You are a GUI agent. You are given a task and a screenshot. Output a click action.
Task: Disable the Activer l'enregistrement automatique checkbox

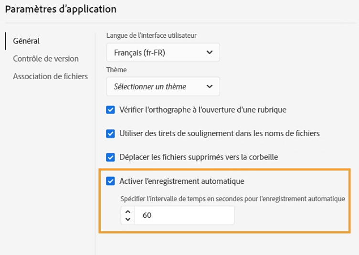111,181
